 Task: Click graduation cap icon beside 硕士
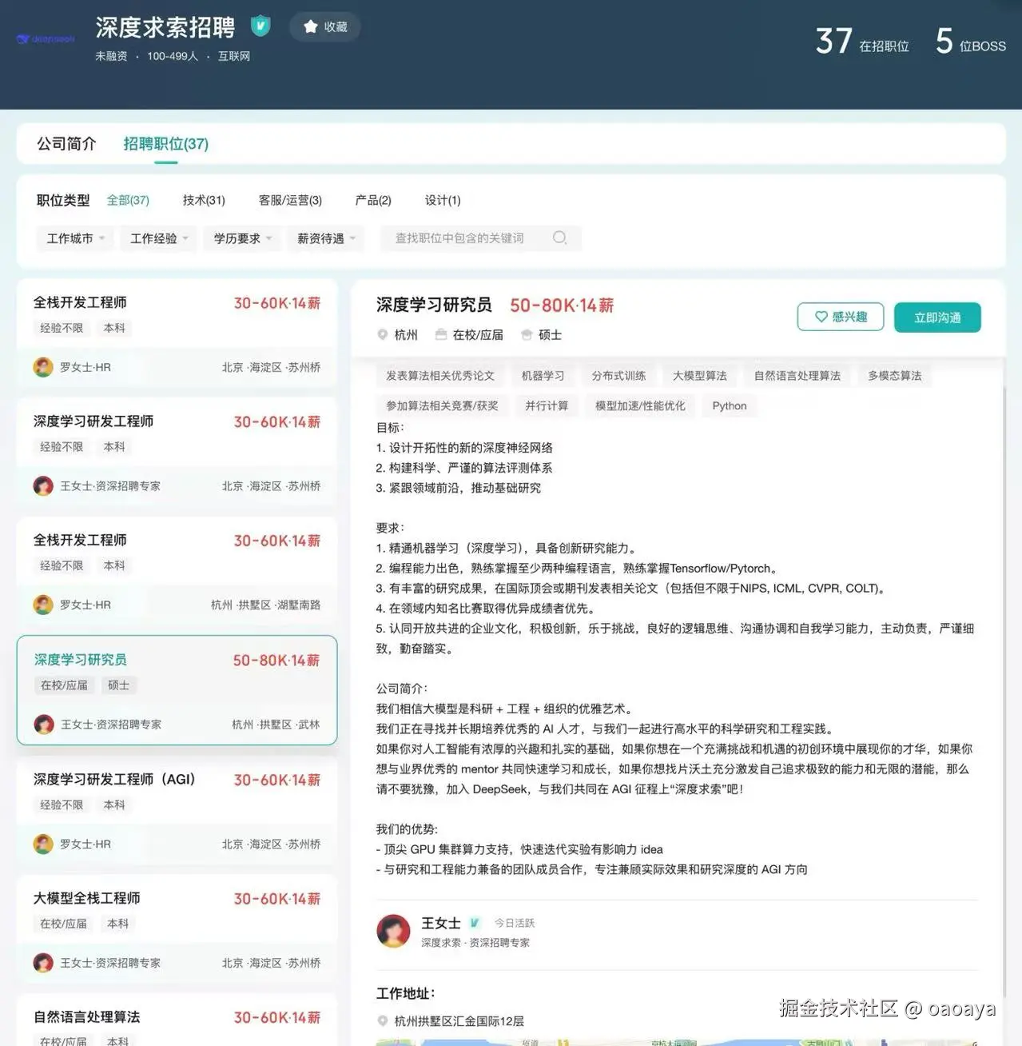coord(527,335)
